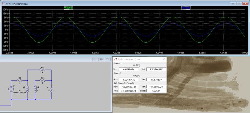Select the L3 inductor symbol

27,89
